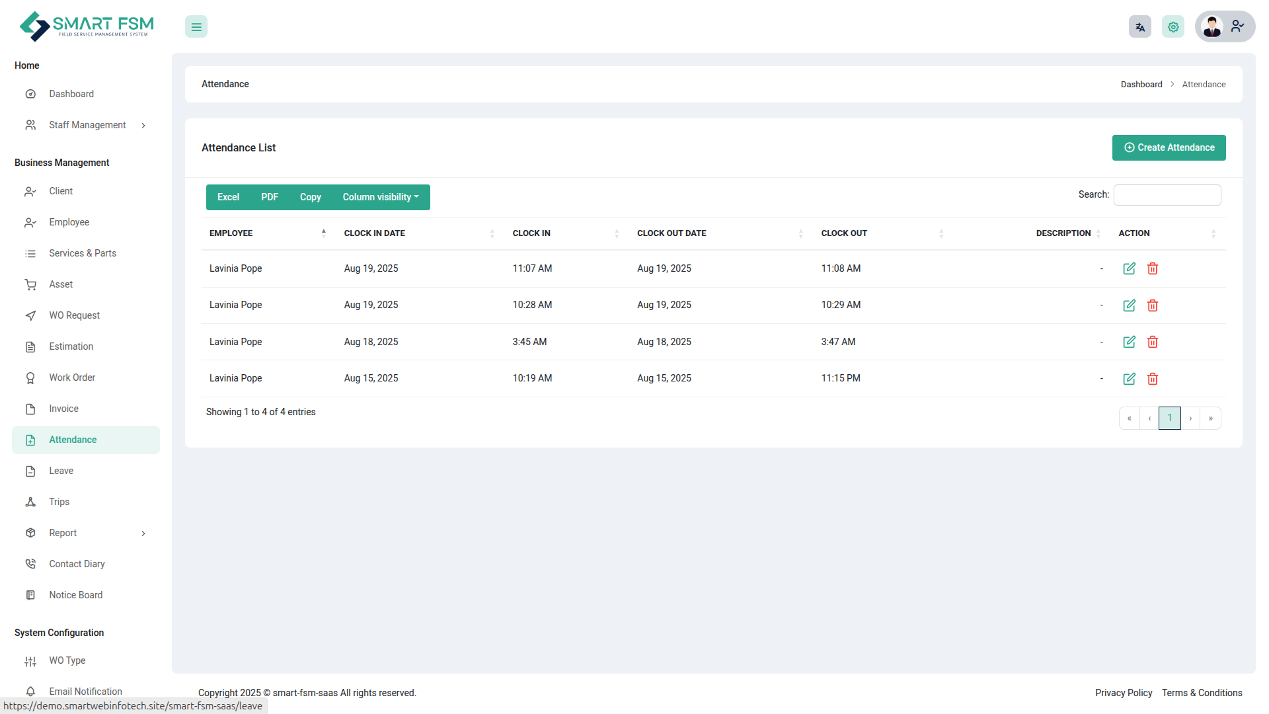Click Create Attendance button
This screenshot has width=1269, height=714.
pyautogui.click(x=1168, y=147)
